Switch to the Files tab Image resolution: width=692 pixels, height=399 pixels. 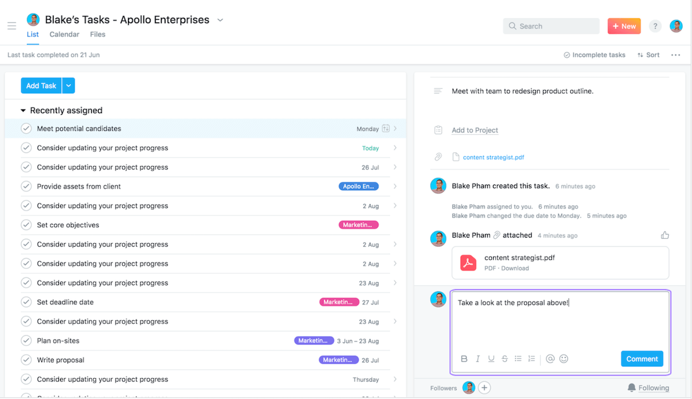(x=97, y=34)
